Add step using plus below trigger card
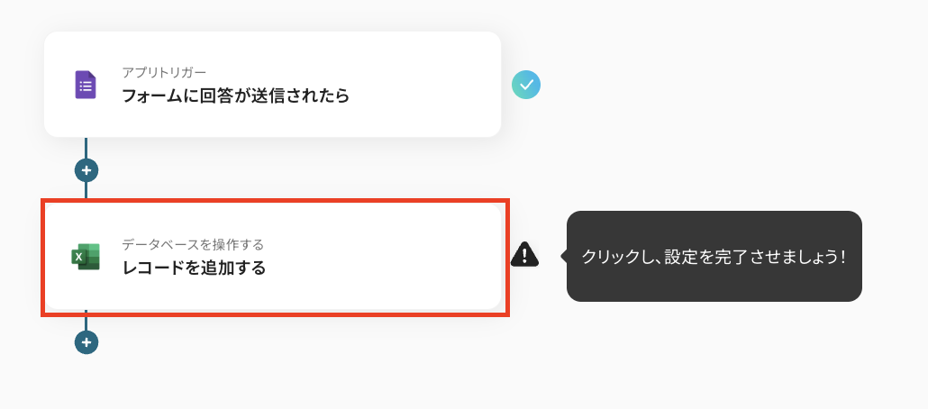The height and width of the screenshot is (409, 928). (x=86, y=169)
